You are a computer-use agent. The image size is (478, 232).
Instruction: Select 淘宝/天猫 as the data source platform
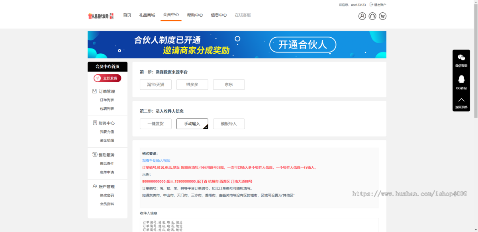pos(156,85)
